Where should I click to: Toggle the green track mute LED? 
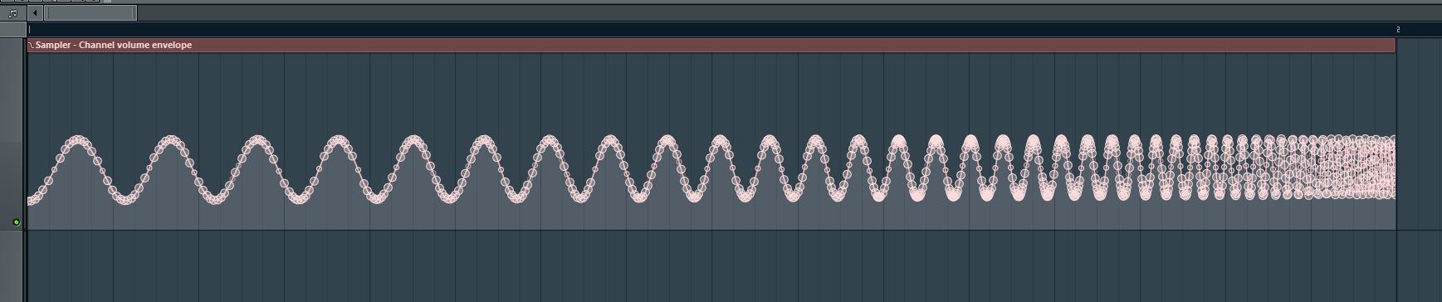[x=16, y=222]
